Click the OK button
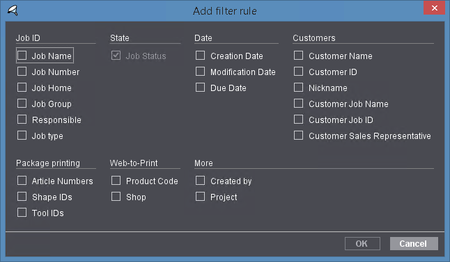450x262 pixels. pos(362,244)
